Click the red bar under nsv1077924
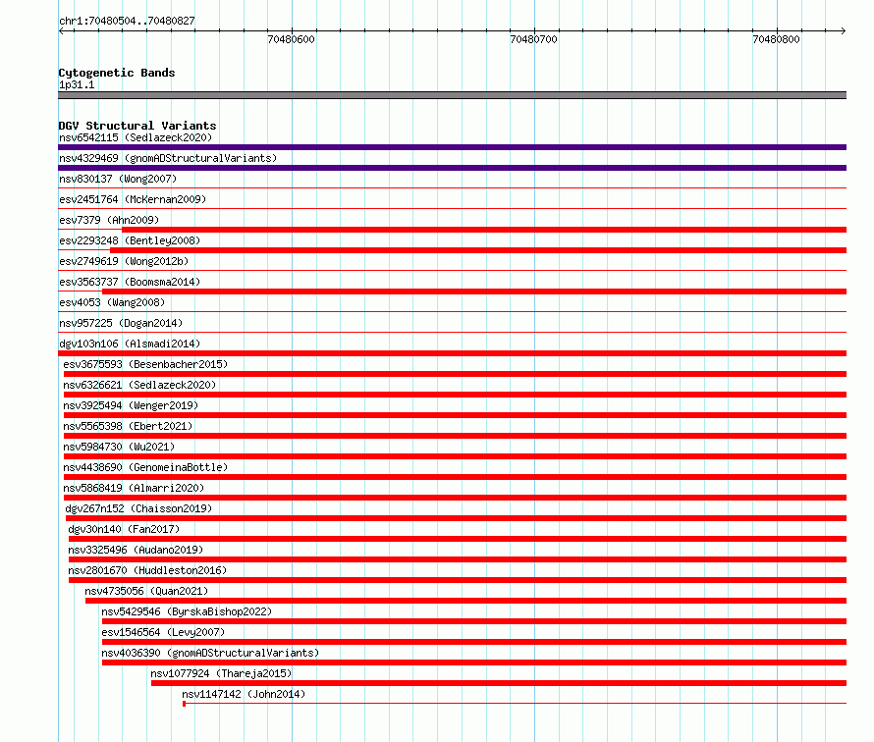874x742 pixels. (499, 683)
